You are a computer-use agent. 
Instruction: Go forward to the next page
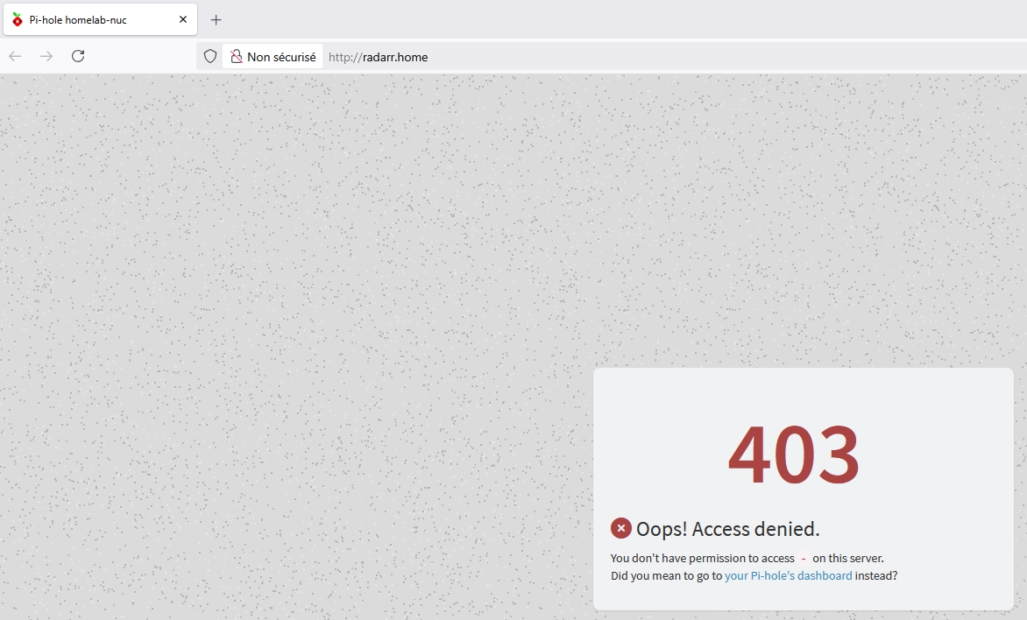click(46, 56)
